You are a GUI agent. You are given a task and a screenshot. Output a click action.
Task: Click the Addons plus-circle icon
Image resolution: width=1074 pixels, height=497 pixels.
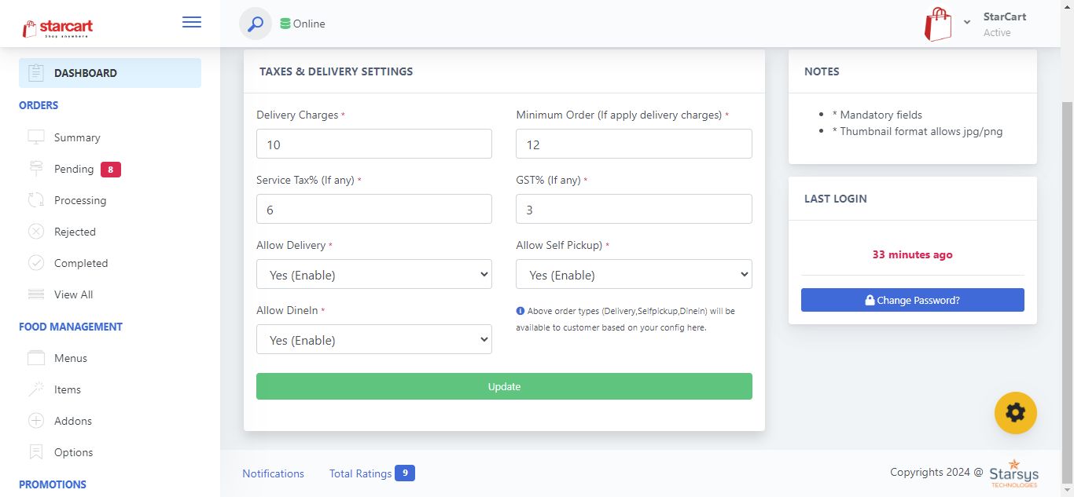point(36,421)
